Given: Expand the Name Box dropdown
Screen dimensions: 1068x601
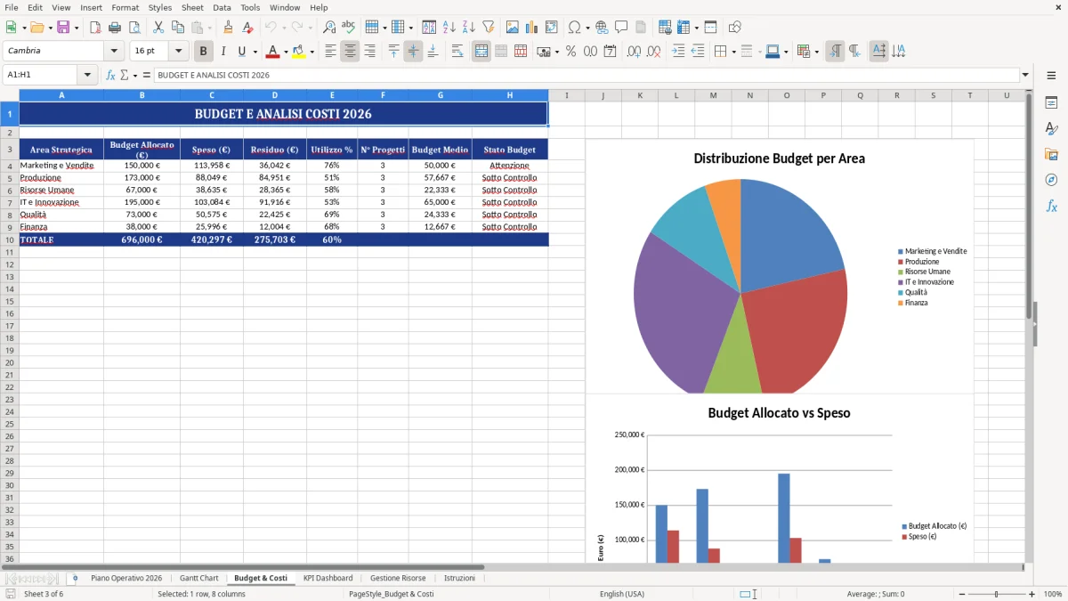Looking at the screenshot, I should click(x=88, y=76).
